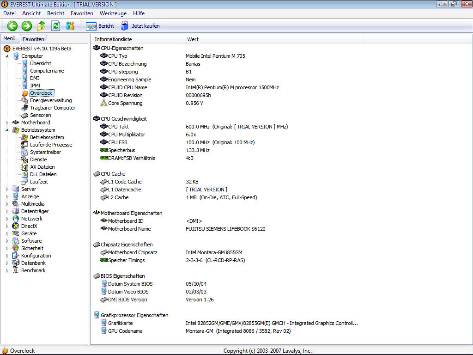Click the Konfiguration icon
Image resolution: width=473 pixels, height=355 pixels.
(16, 256)
